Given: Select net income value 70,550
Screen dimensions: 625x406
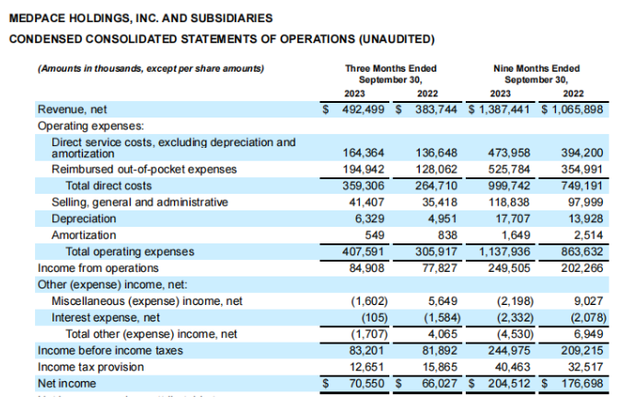Looking at the screenshot, I should [366, 384].
